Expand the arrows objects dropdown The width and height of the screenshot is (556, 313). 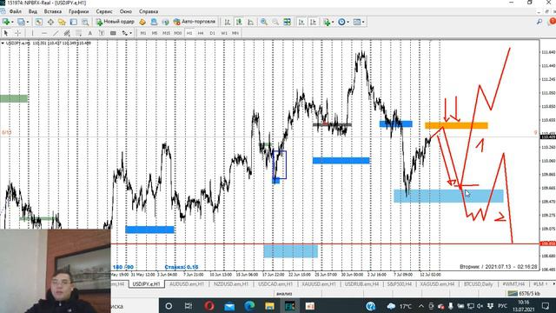(x=130, y=33)
